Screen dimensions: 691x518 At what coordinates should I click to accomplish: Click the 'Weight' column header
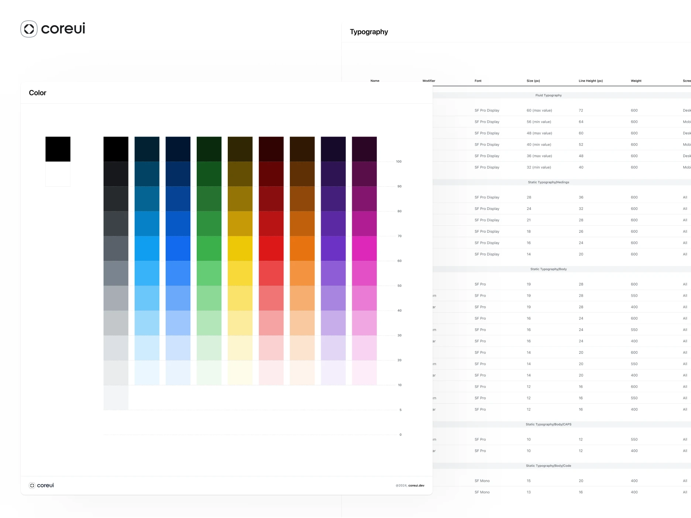[x=636, y=81]
